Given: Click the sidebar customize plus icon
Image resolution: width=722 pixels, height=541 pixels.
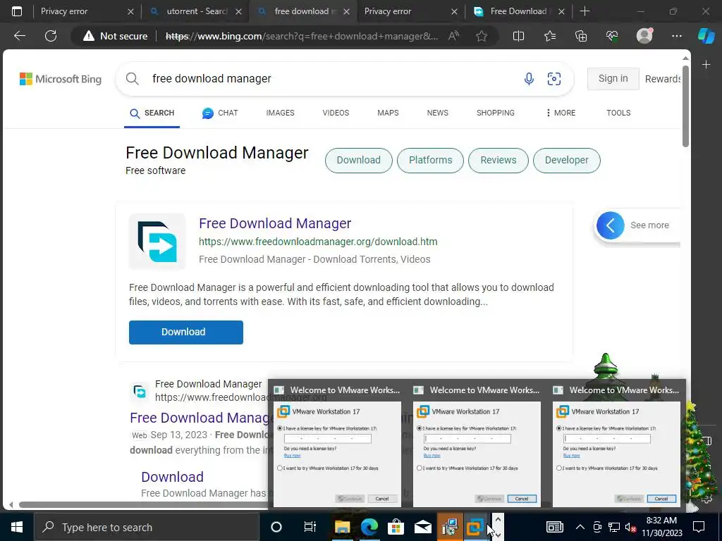Looking at the screenshot, I should [706, 65].
